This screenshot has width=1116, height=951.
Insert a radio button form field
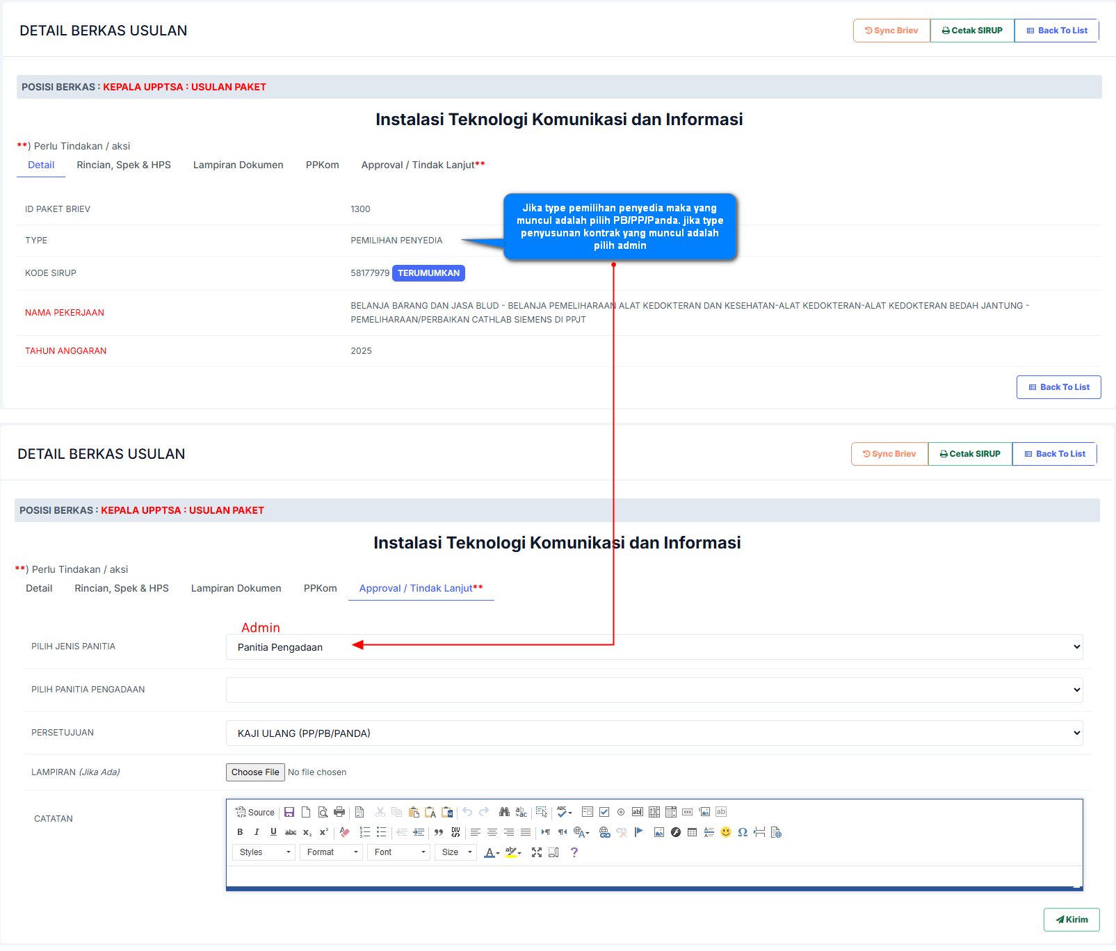click(621, 812)
